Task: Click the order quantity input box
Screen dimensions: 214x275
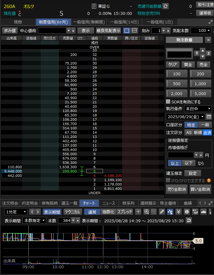Action: pyautogui.click(x=179, y=55)
